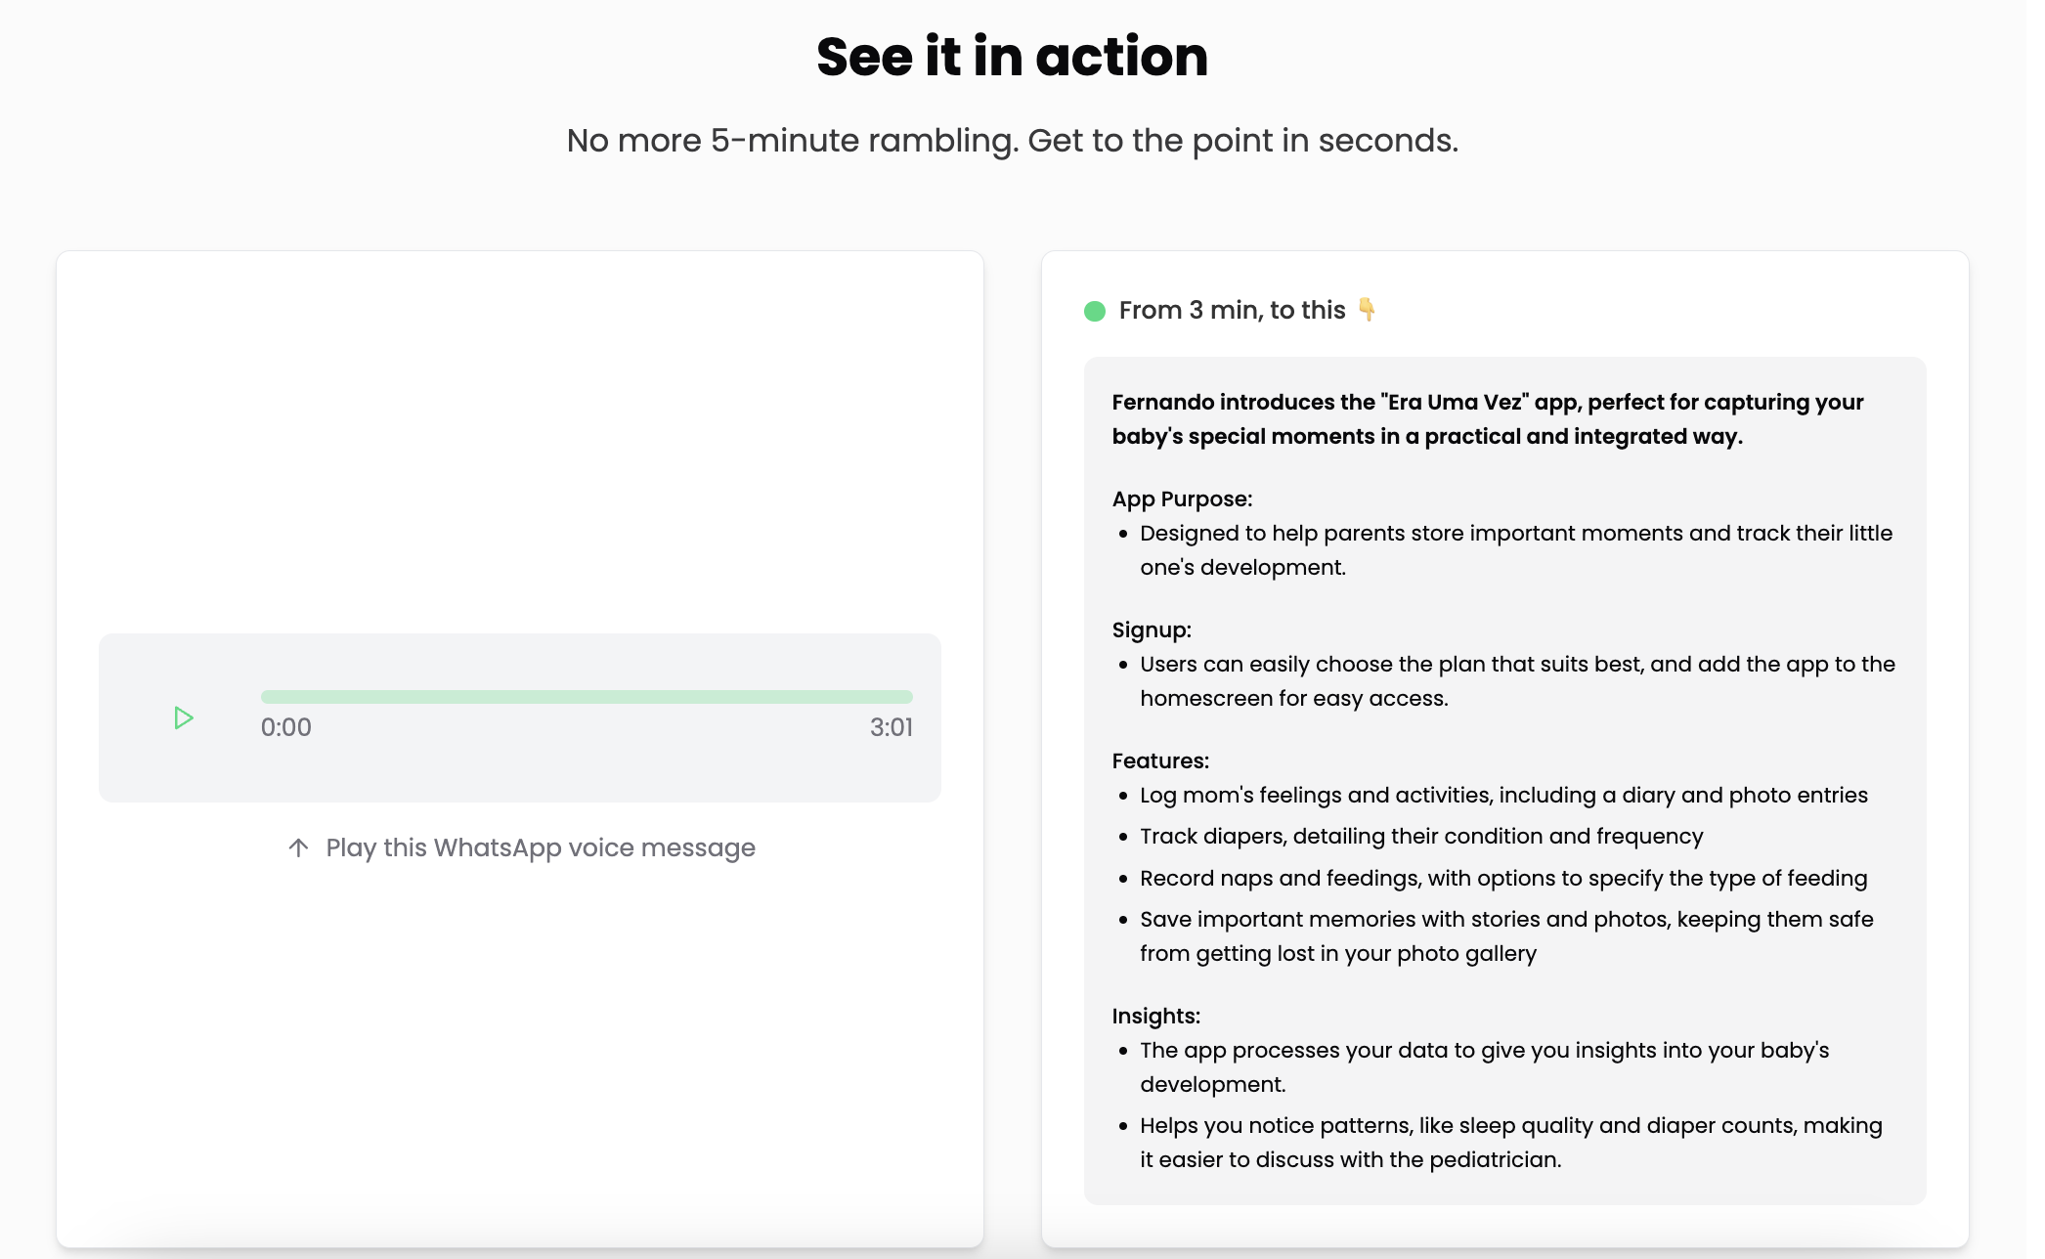Screen dimensions: 2045x1259
Task: Click the "App Purpose:" section heading
Action: click(1182, 499)
